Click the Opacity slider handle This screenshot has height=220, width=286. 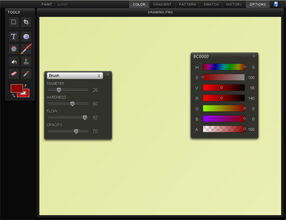click(x=76, y=131)
